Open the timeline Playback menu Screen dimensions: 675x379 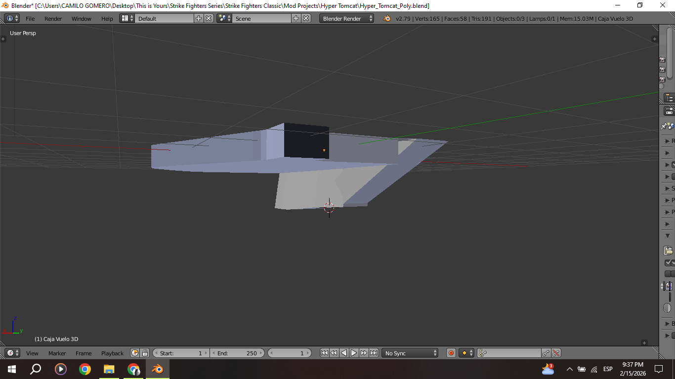(x=112, y=353)
